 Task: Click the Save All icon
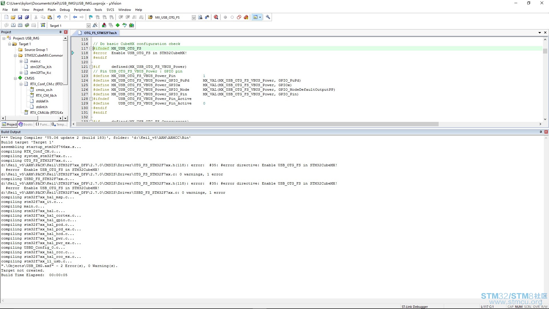[x=27, y=17]
